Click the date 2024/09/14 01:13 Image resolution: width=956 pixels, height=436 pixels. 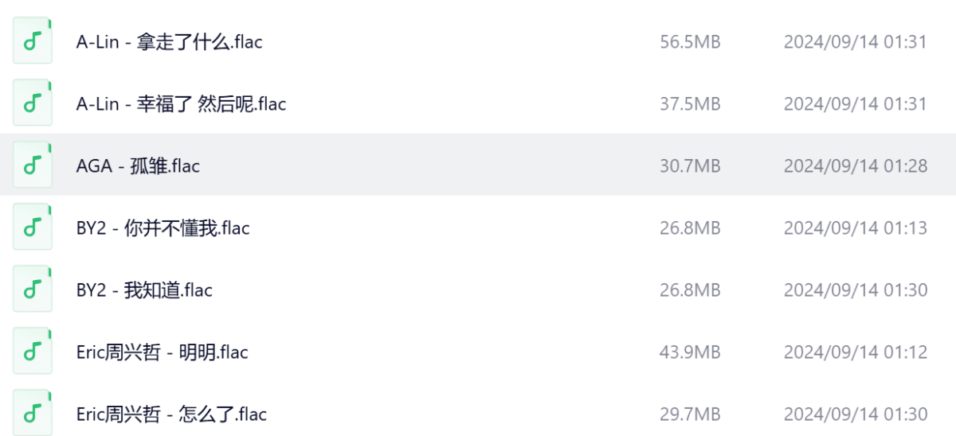(x=855, y=228)
